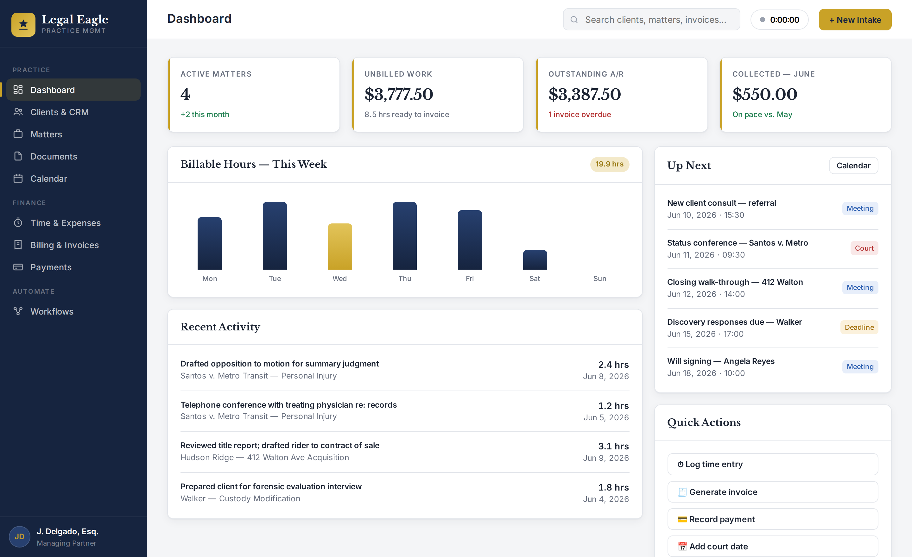This screenshot has width=912, height=557.
Task: Click the Calendar button in Up Next
Action: tap(853, 165)
